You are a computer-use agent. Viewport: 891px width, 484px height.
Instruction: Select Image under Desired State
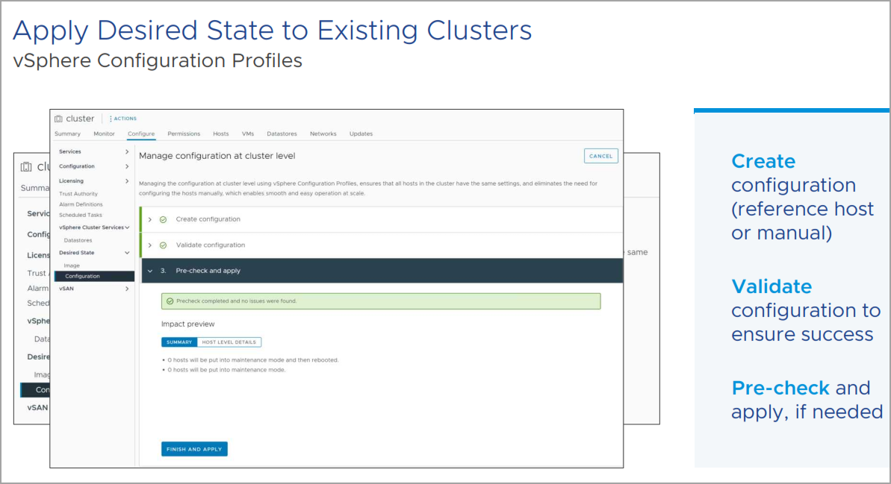pyautogui.click(x=72, y=265)
